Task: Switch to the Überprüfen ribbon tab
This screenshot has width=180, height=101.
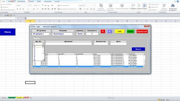Action: tap(48, 1)
